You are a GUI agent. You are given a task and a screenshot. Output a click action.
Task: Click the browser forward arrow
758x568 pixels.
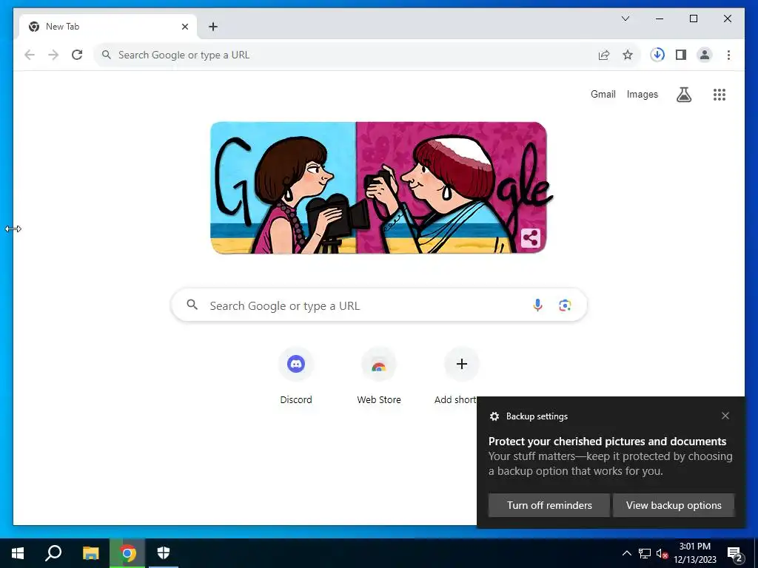(x=53, y=55)
